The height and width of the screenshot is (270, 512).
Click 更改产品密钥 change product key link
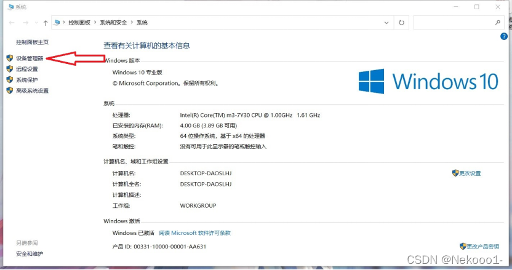point(482,247)
